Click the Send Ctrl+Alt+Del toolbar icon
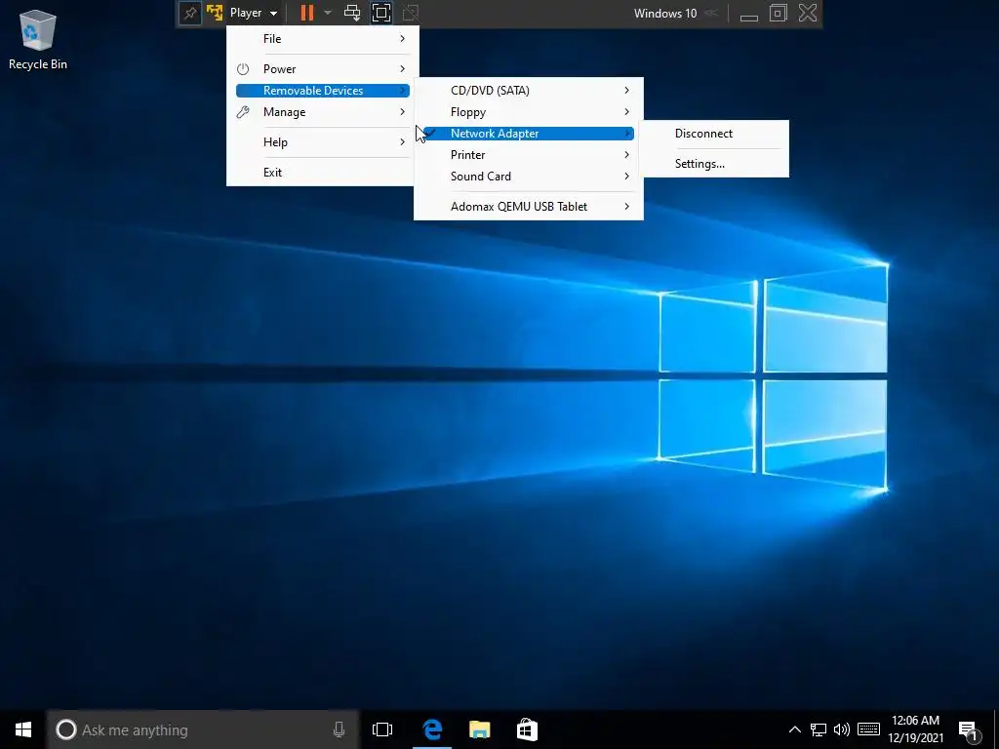Image resolution: width=999 pixels, height=749 pixels. 351,13
